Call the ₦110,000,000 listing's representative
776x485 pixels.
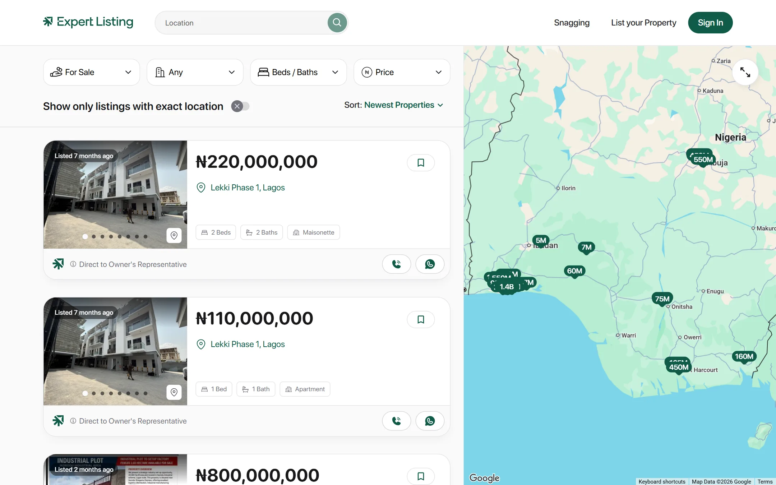pyautogui.click(x=397, y=421)
